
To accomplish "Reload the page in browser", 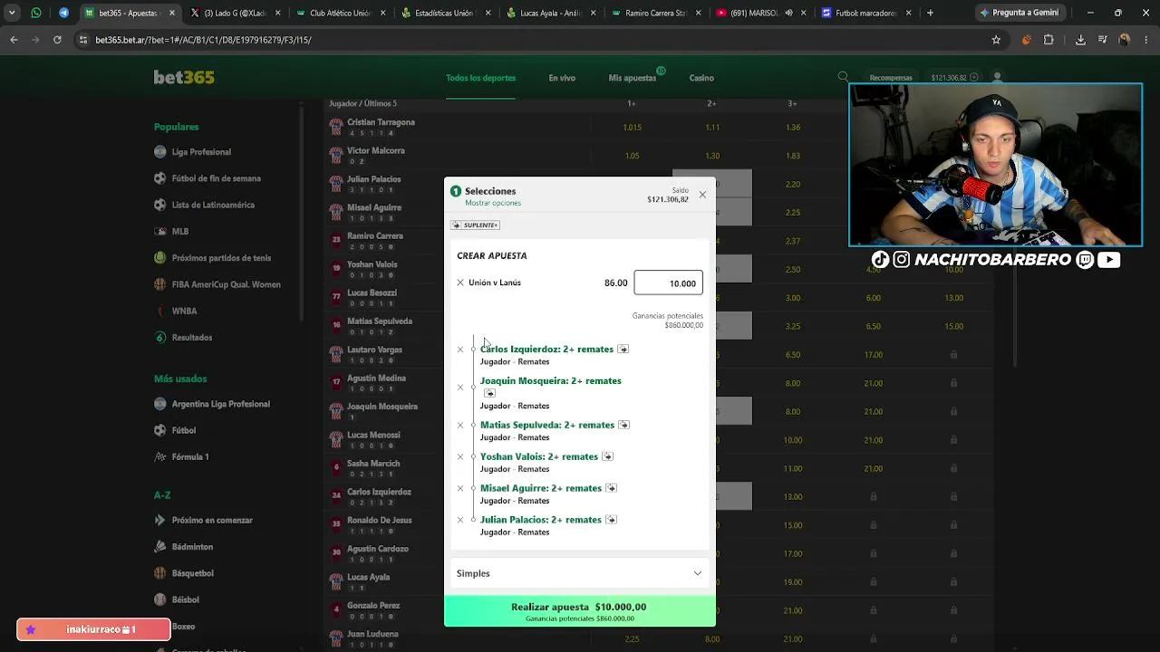I will point(57,40).
